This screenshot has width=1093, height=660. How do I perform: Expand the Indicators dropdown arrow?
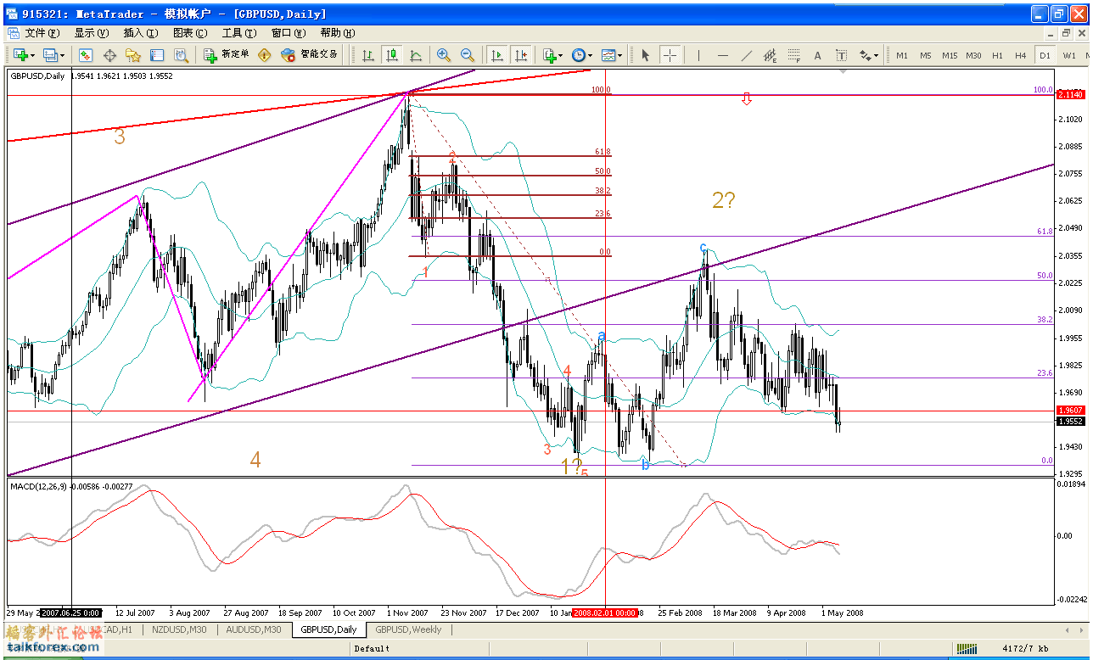562,56
